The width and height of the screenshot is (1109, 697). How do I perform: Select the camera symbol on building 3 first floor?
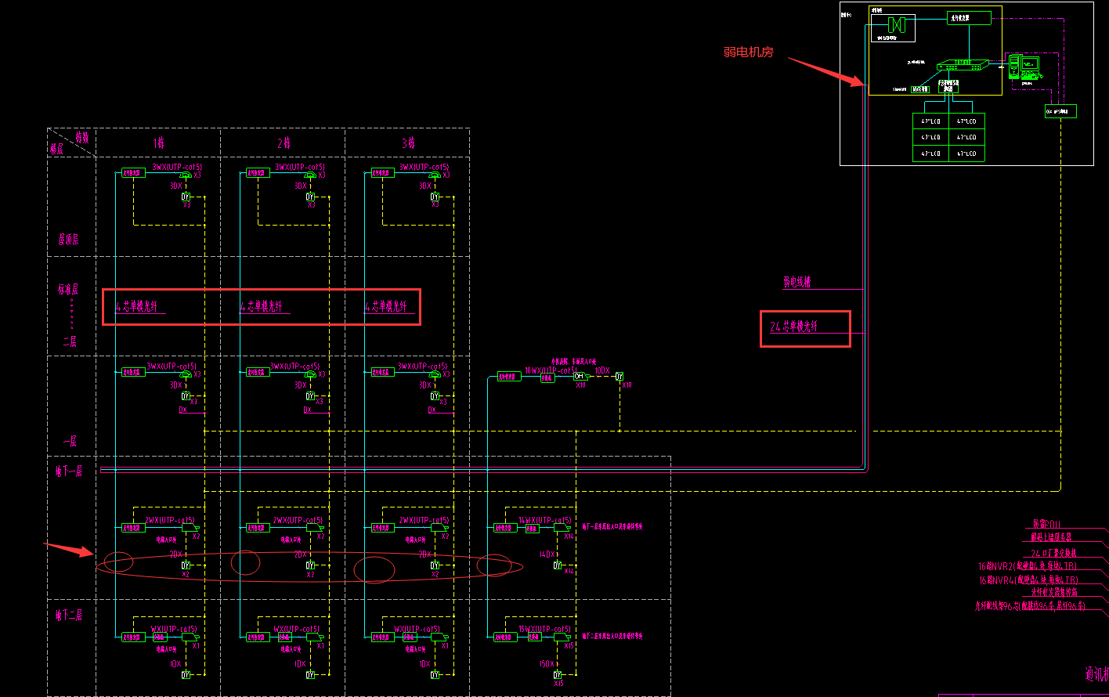click(435, 375)
